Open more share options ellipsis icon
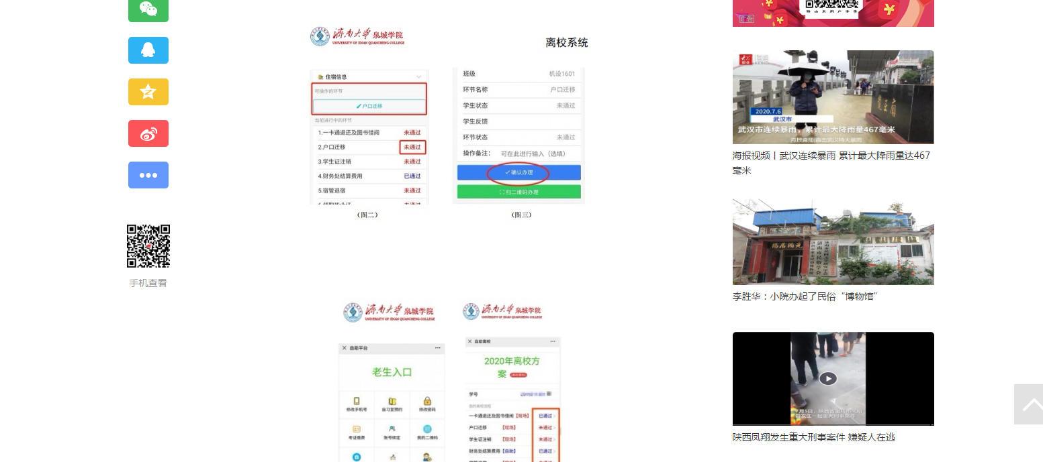 pyautogui.click(x=148, y=175)
